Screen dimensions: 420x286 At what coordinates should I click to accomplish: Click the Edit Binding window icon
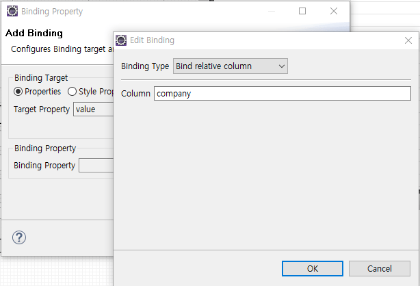(x=121, y=40)
